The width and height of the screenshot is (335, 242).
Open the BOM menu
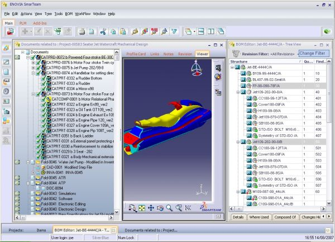pos(69,14)
